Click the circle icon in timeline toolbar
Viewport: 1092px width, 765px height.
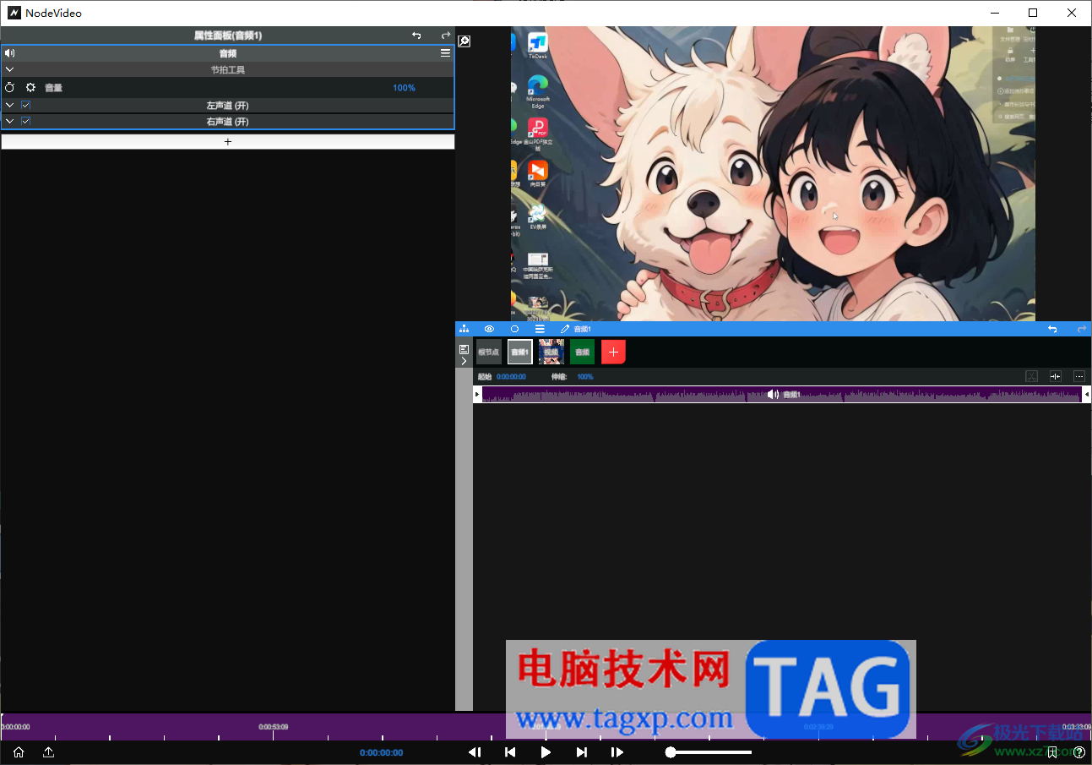[514, 329]
